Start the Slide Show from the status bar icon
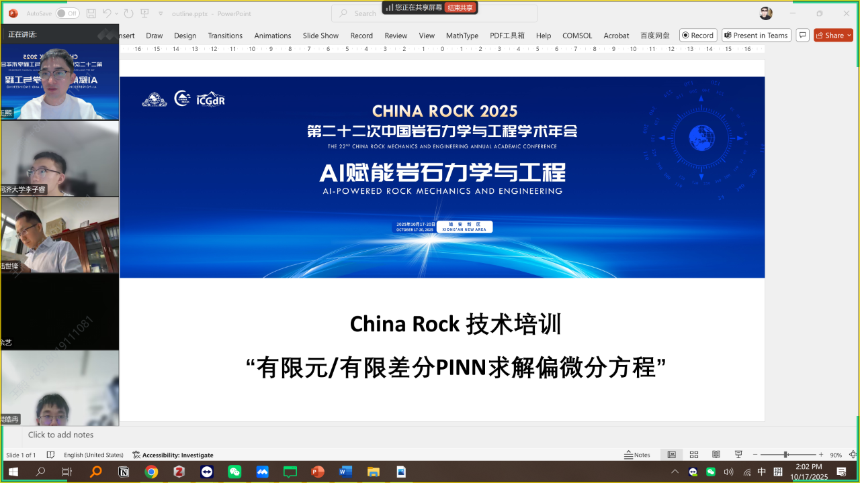The width and height of the screenshot is (860, 483). 738,455
